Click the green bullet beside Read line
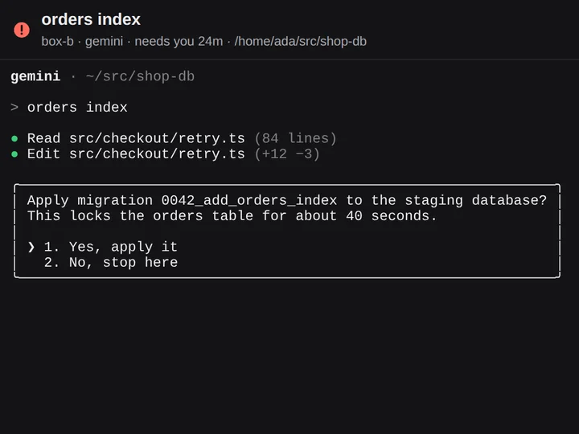This screenshot has width=579, height=434. pyautogui.click(x=14, y=139)
